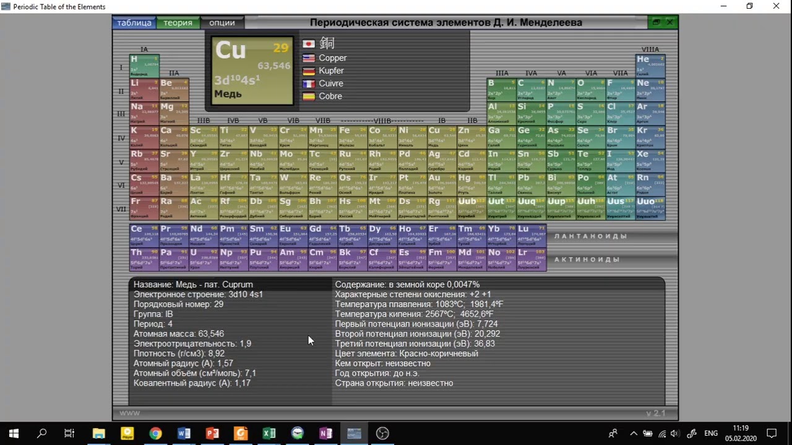The image size is (792, 445).
Task: Click the 'Год открытия: до н.э.' line
Action: (x=377, y=373)
